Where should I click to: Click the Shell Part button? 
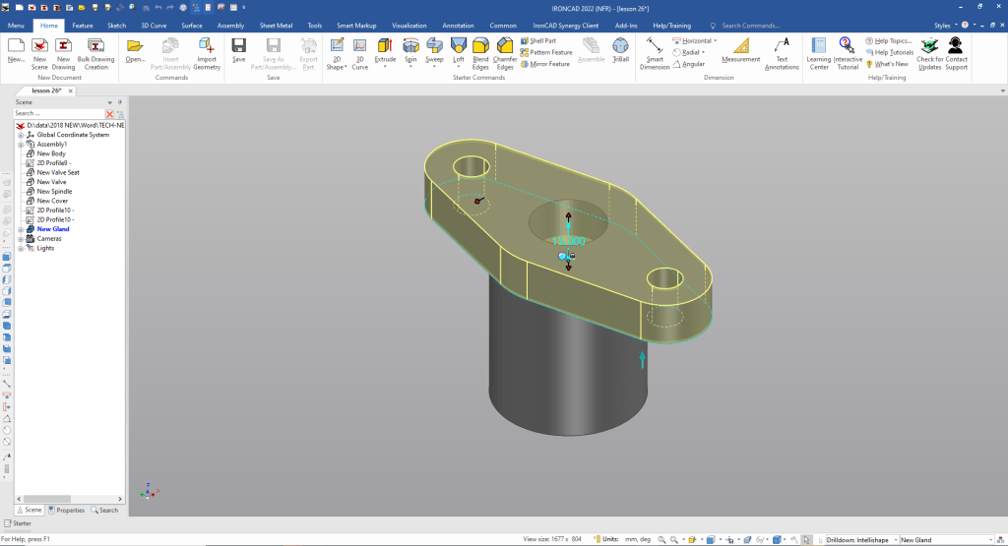[542, 40]
